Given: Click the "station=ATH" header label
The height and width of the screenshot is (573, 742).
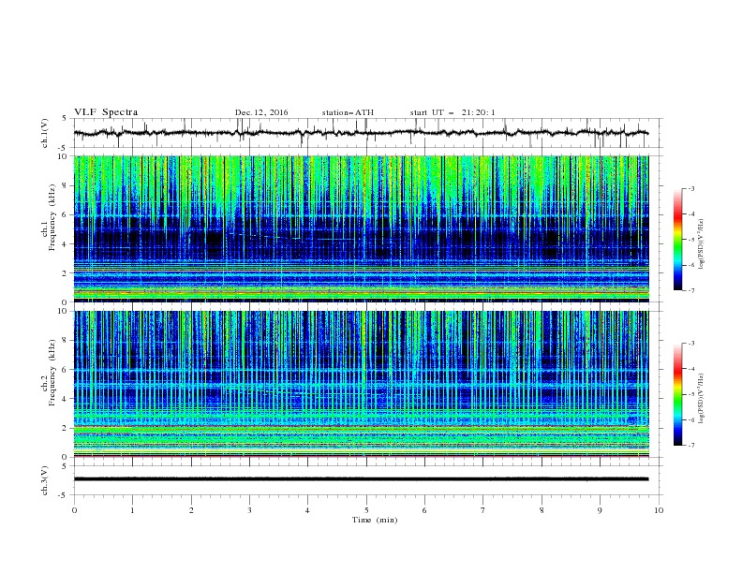Looking at the screenshot, I should [x=348, y=112].
